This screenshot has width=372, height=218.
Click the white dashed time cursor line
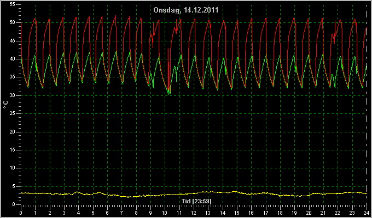[x=367, y=104]
